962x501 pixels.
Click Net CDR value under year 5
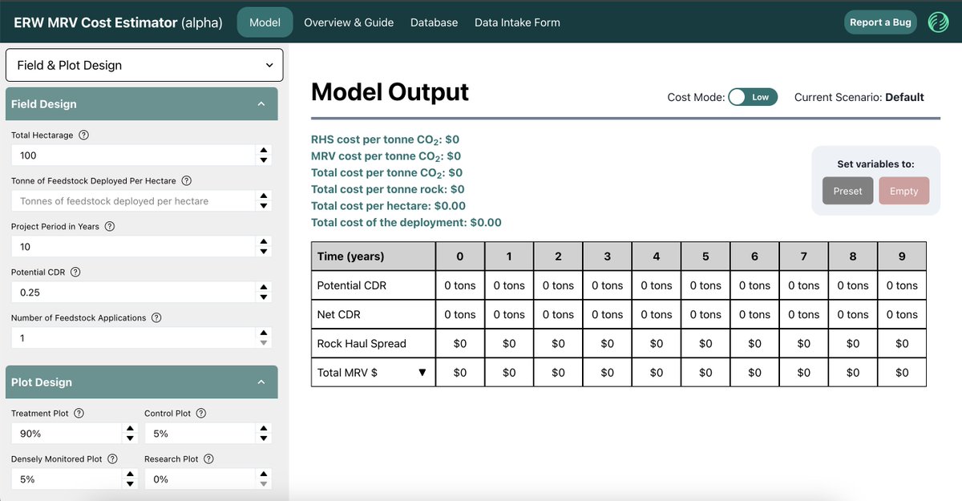click(705, 314)
